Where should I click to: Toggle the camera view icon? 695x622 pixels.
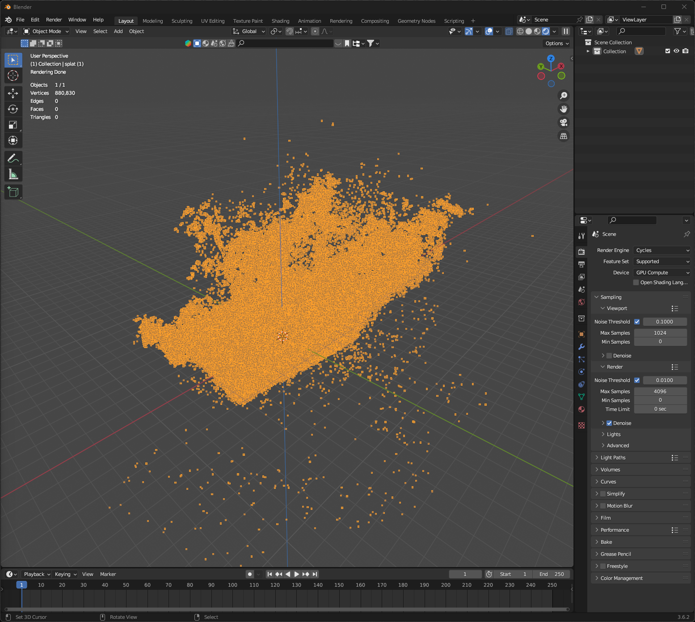(x=564, y=122)
